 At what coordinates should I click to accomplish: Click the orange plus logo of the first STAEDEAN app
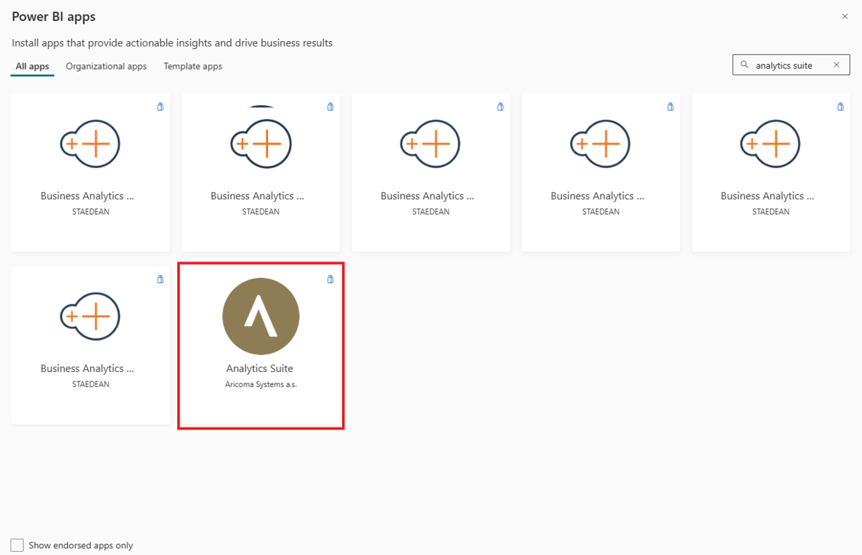[x=90, y=143]
